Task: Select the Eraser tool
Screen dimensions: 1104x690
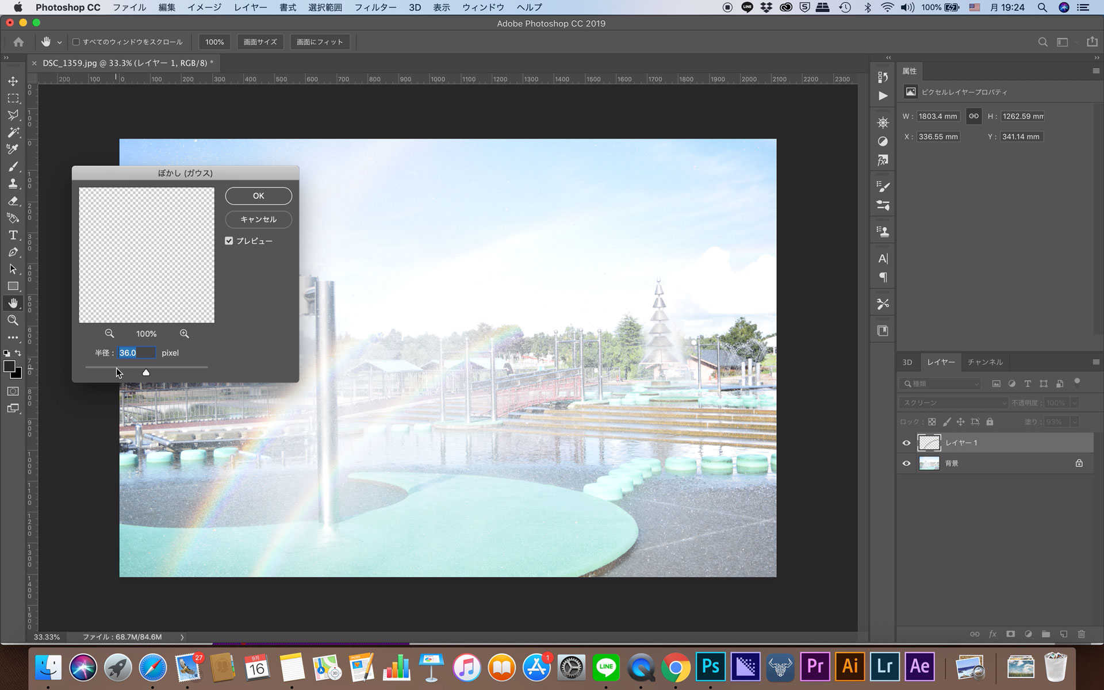Action: (13, 201)
